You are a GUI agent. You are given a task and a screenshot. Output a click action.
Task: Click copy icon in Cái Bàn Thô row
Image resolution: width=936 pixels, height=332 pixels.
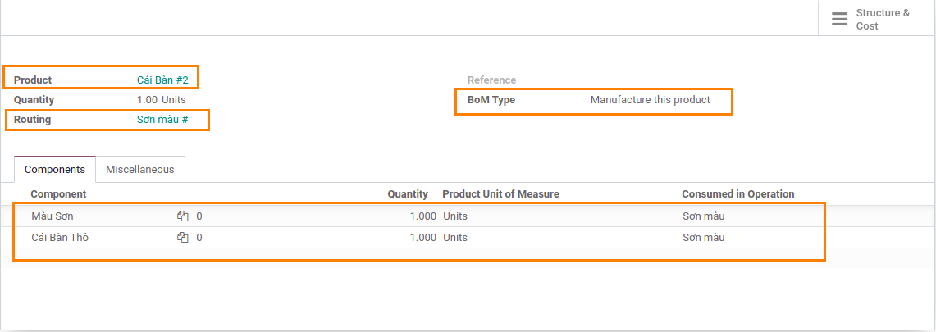click(183, 238)
